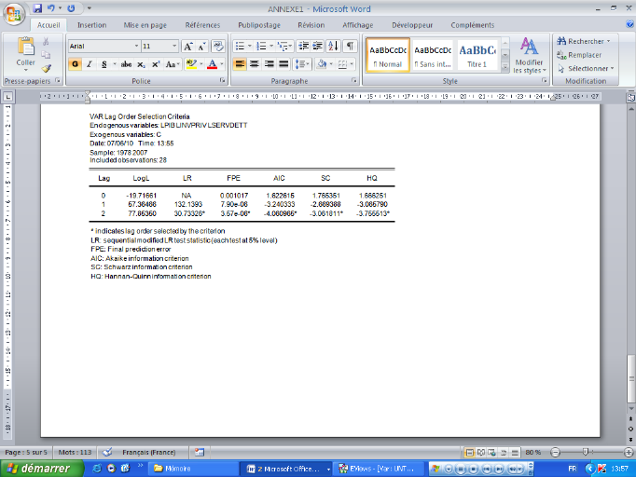Open the démarrer Start menu
The height and width of the screenshot is (477, 636).
tap(41, 469)
